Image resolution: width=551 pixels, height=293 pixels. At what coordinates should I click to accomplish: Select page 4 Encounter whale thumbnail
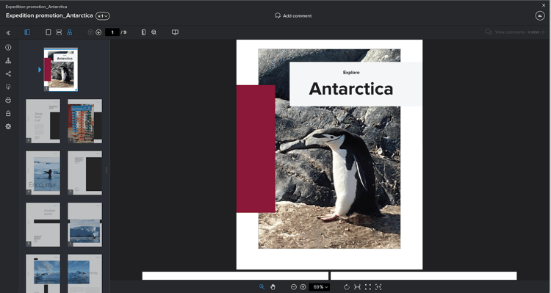pyautogui.click(x=43, y=173)
